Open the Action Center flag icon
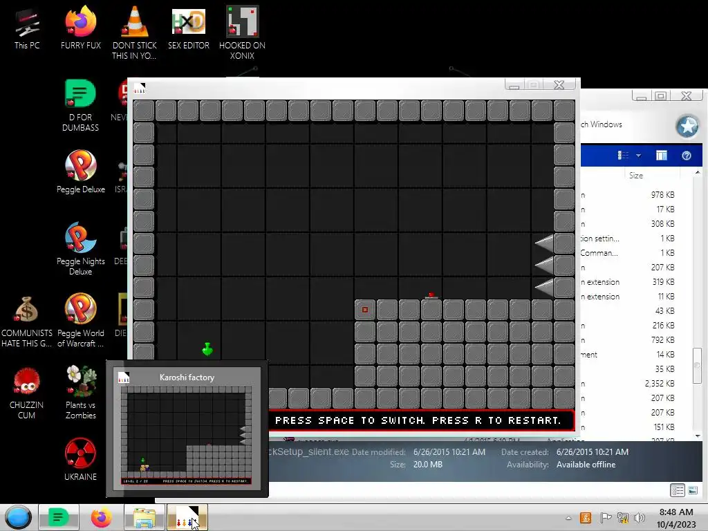The width and height of the screenshot is (708, 531). click(x=606, y=518)
